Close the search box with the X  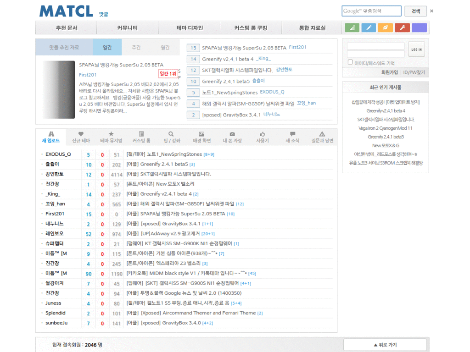pos(431,11)
